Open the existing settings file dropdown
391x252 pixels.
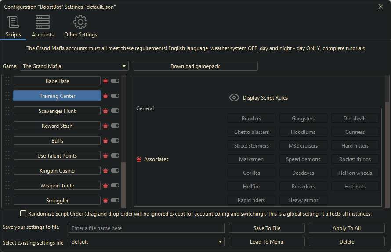tap(147, 242)
